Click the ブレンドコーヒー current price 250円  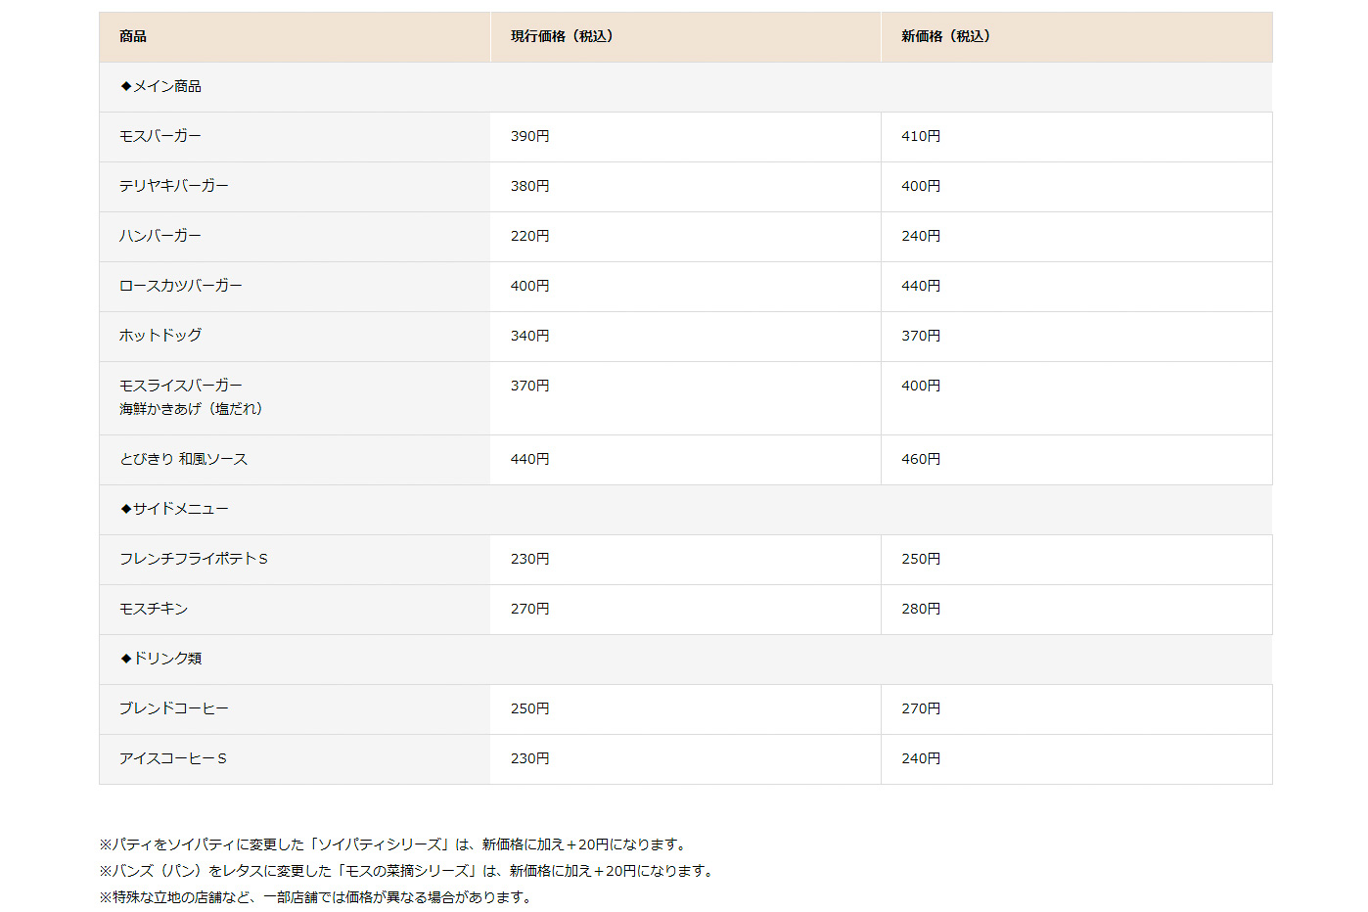(x=529, y=708)
